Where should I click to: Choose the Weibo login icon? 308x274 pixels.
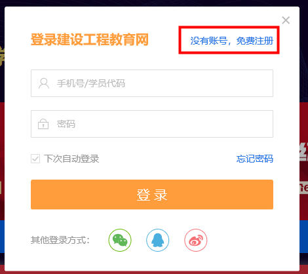(x=196, y=240)
